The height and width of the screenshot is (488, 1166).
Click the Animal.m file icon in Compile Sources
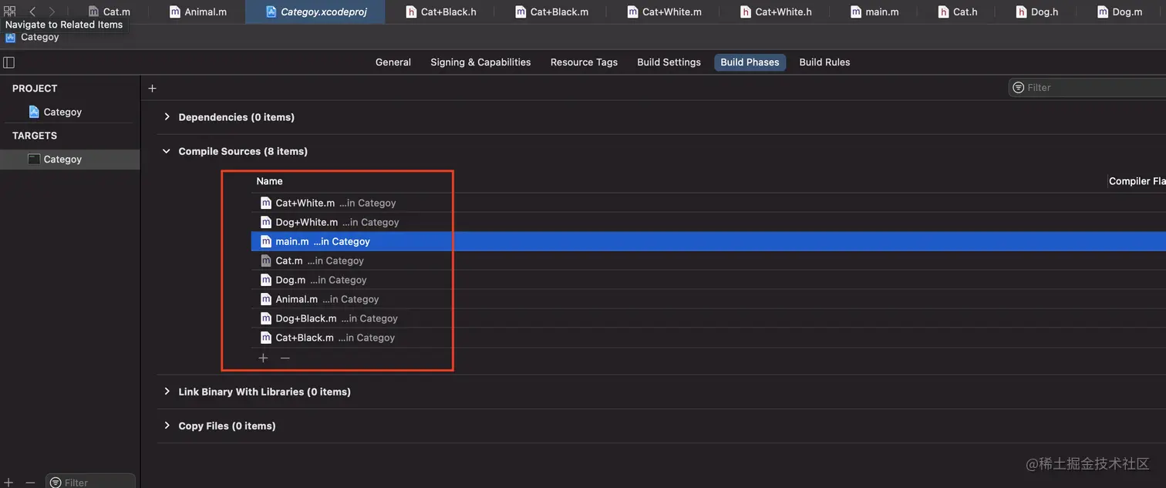point(266,299)
